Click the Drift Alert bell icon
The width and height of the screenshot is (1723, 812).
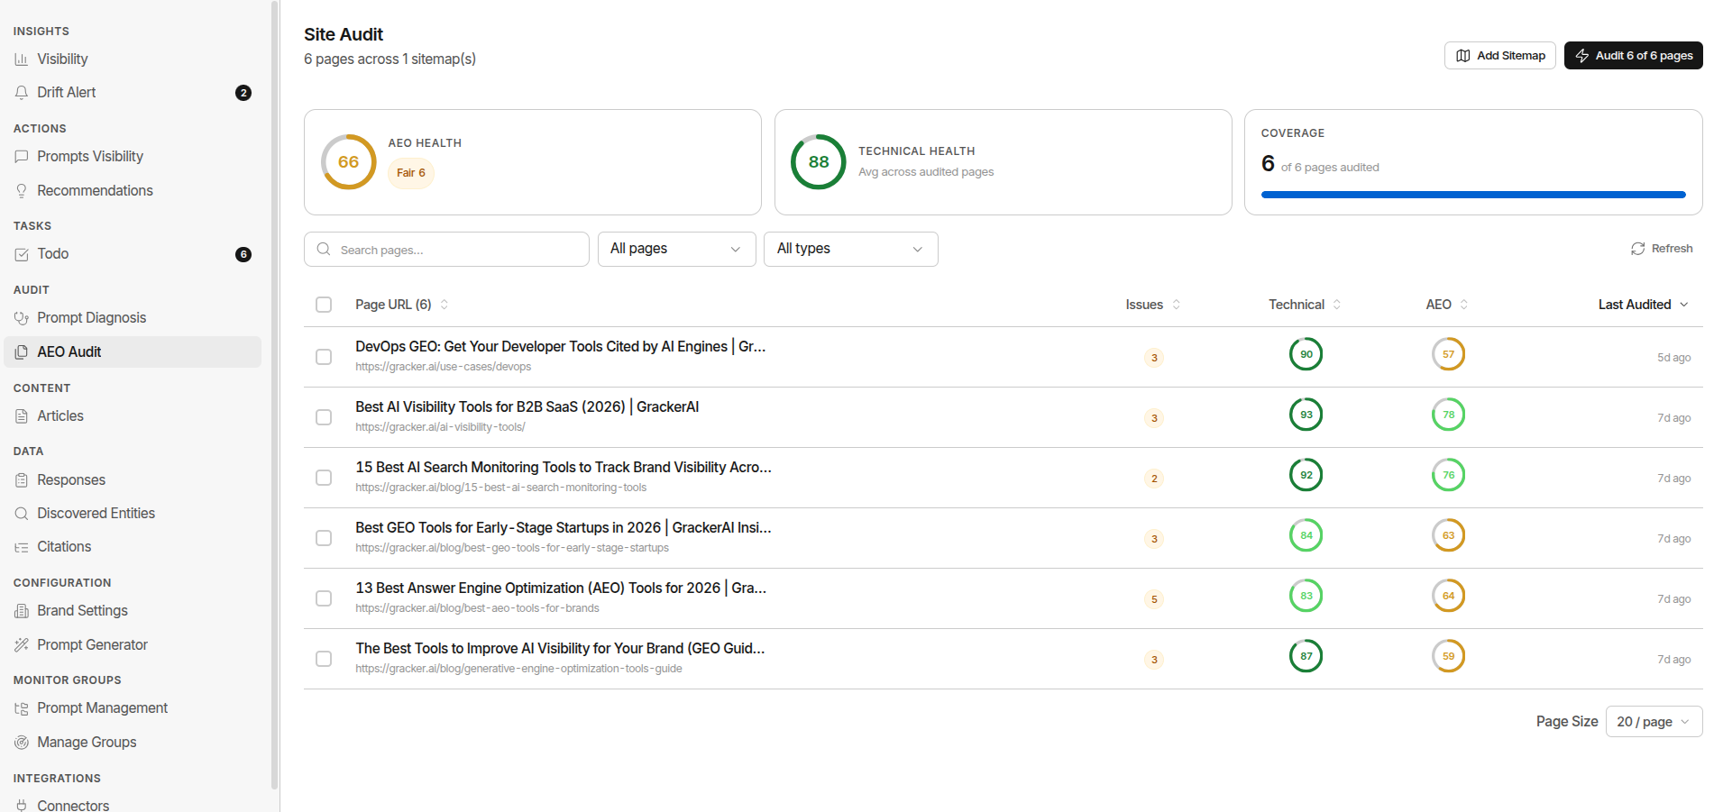22,93
